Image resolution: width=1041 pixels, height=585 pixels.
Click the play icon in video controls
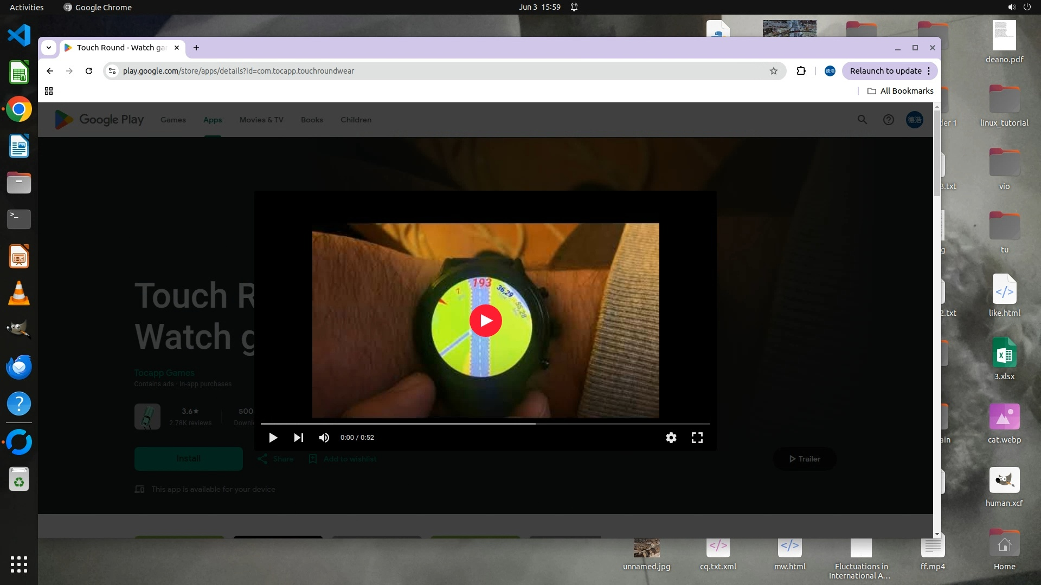click(x=273, y=438)
